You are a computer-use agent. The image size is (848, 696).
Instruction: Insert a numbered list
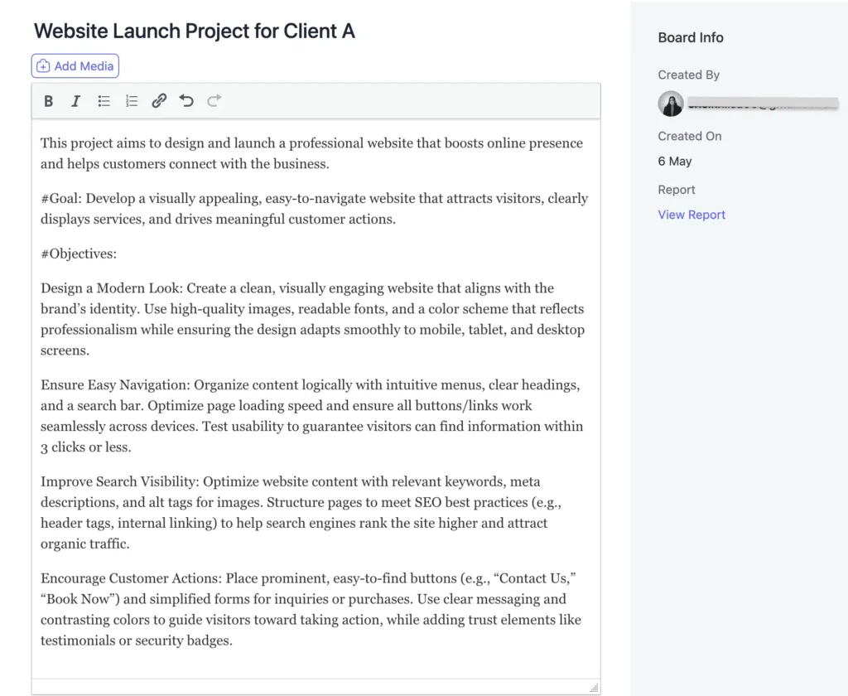tap(132, 101)
